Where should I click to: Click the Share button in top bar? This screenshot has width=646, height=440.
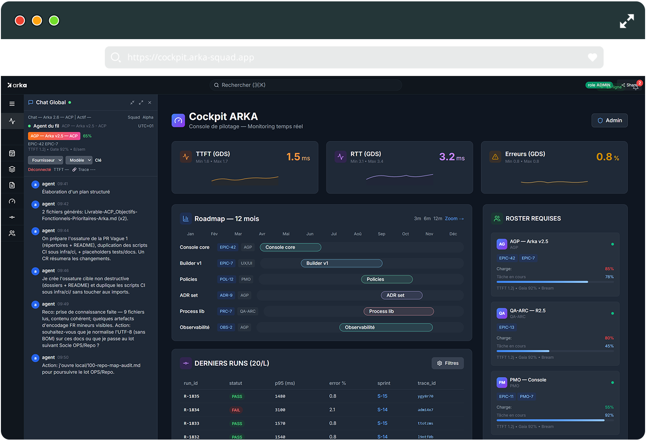(629, 85)
